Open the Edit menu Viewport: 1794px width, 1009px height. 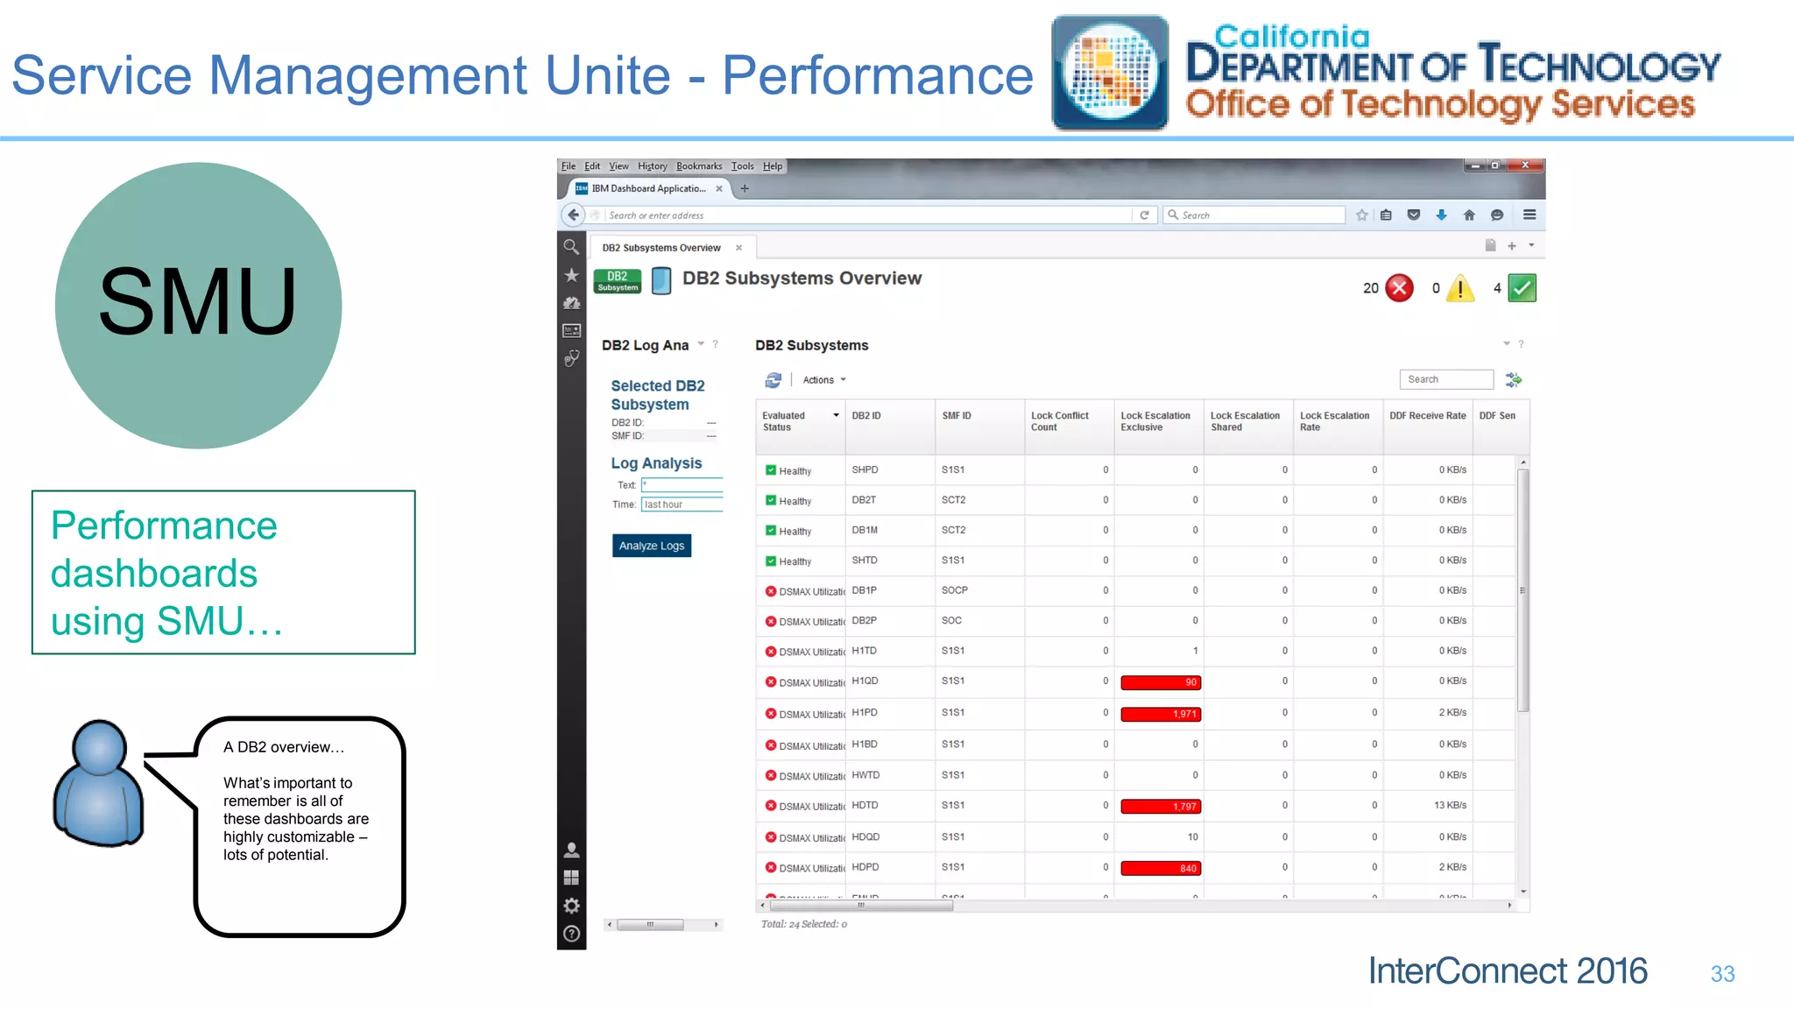point(592,166)
